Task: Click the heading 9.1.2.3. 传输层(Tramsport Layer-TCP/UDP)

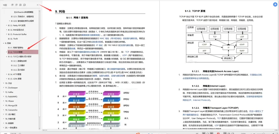Action: pyautogui.click(x=215, y=108)
